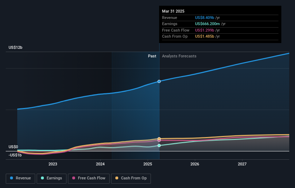This screenshot has width=295, height=188.
Task: Click the US$8.409b revenue value
Action: point(204,18)
